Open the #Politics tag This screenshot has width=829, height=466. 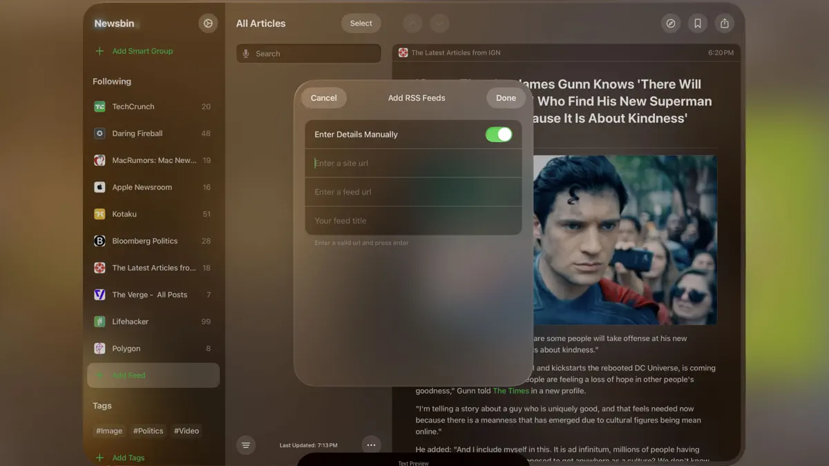pyautogui.click(x=148, y=430)
